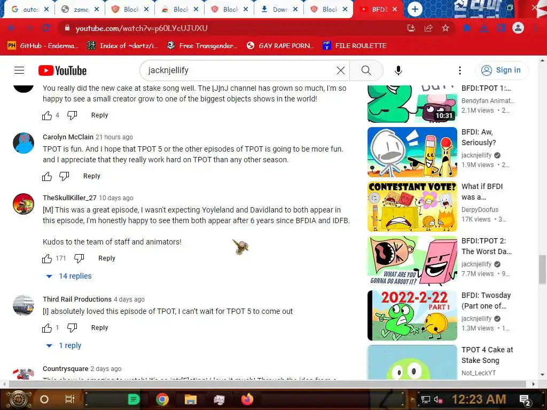Expand the 1 reply thread
This screenshot has height=410, width=547.
point(64,345)
